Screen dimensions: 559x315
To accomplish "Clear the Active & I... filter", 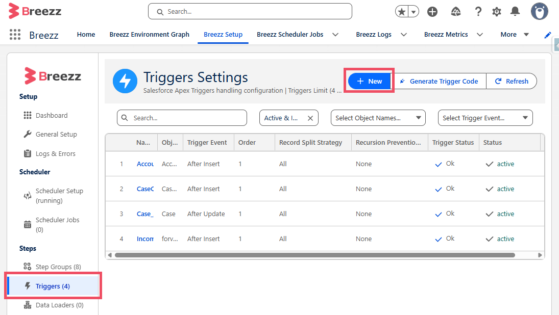I will click(310, 118).
